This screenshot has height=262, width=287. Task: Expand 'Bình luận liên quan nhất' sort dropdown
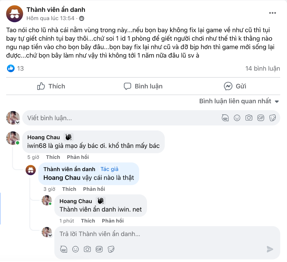[239, 101]
